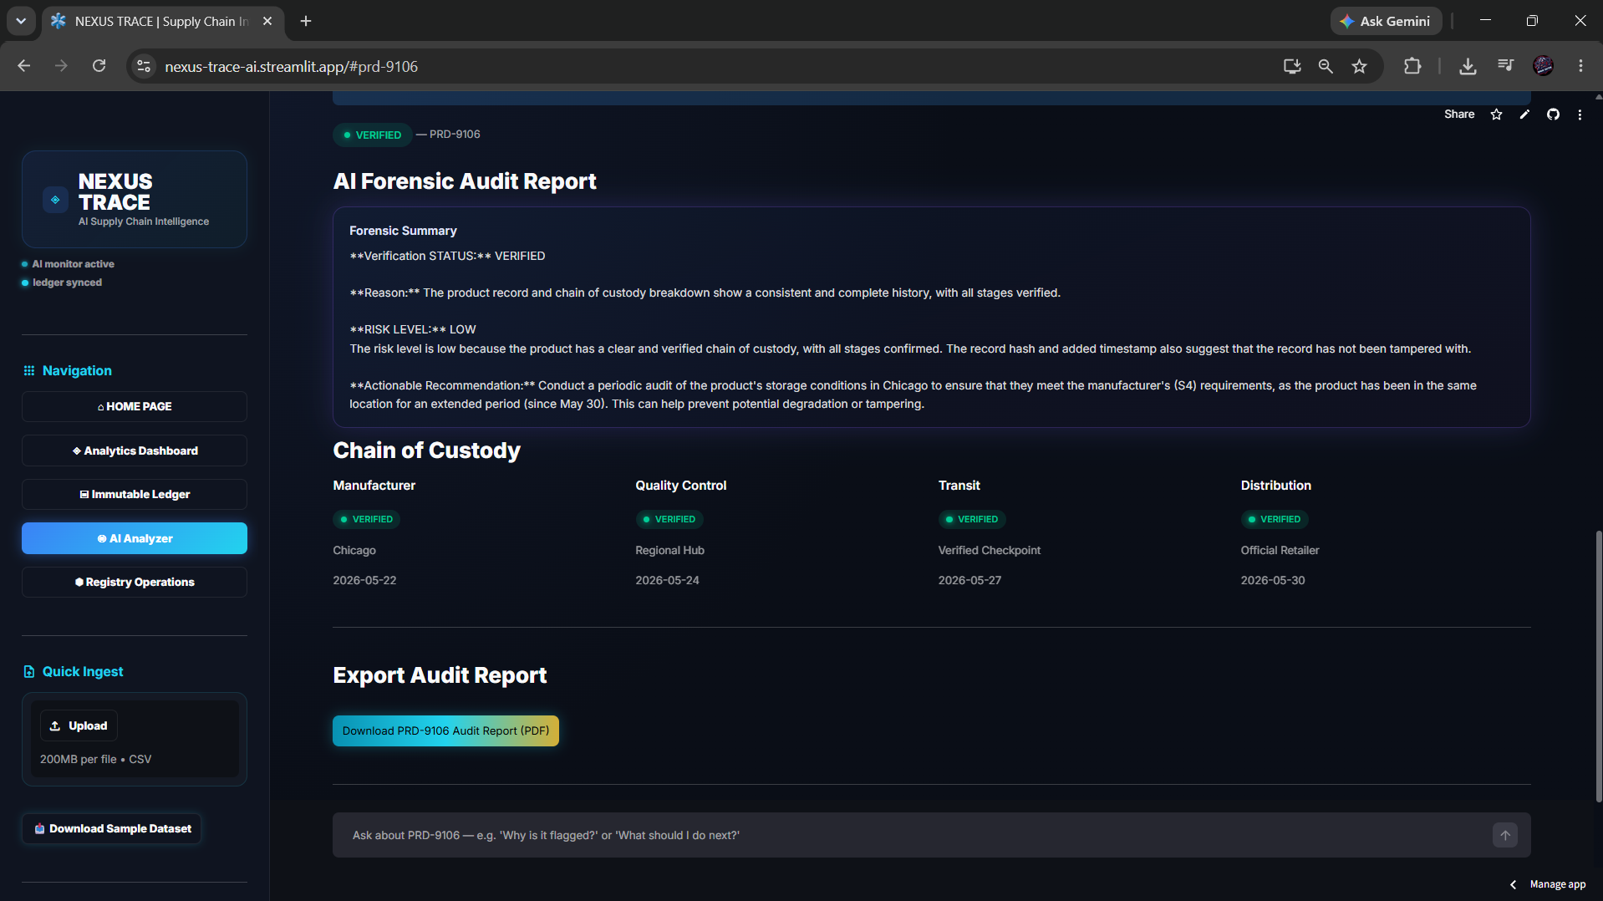Click the zoom magnifier in the address bar
This screenshot has height=901, width=1603.
[x=1326, y=66]
